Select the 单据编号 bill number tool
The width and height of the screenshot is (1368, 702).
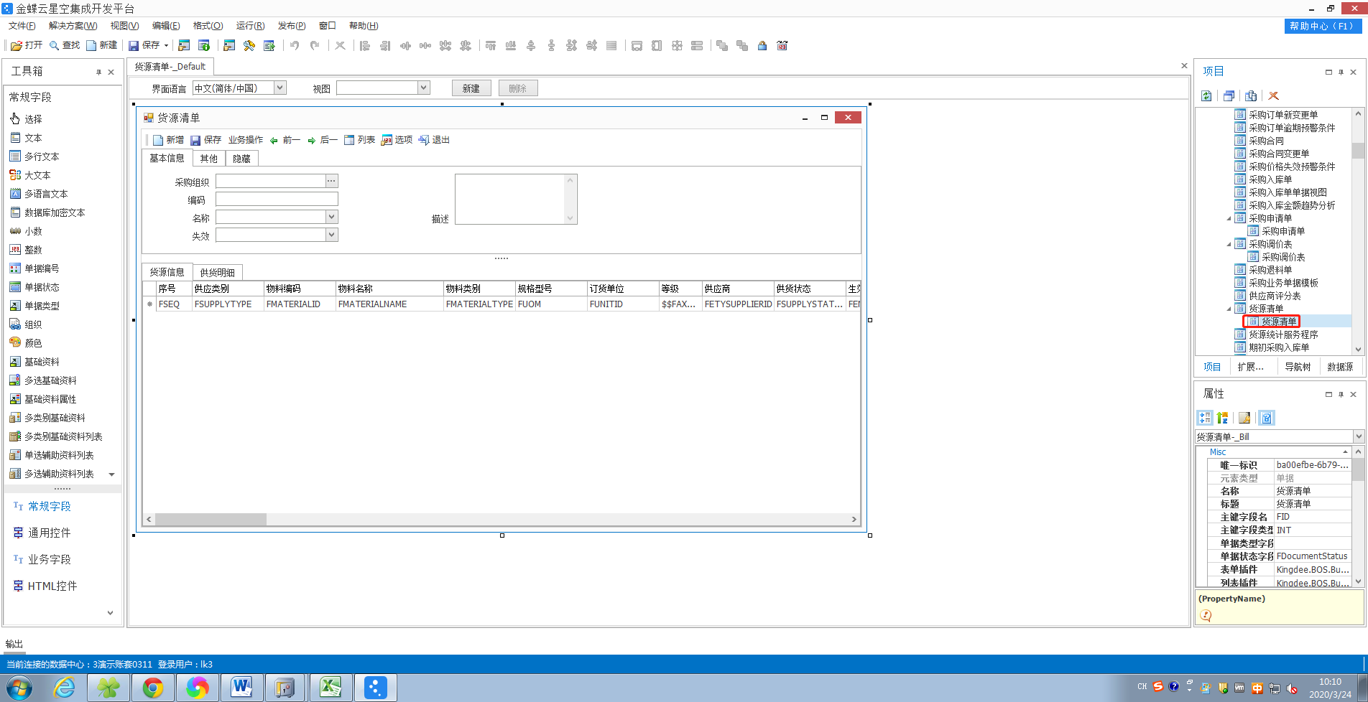[35, 268]
